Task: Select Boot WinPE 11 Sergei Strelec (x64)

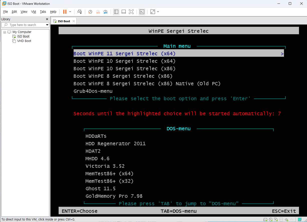Action: coord(179,53)
